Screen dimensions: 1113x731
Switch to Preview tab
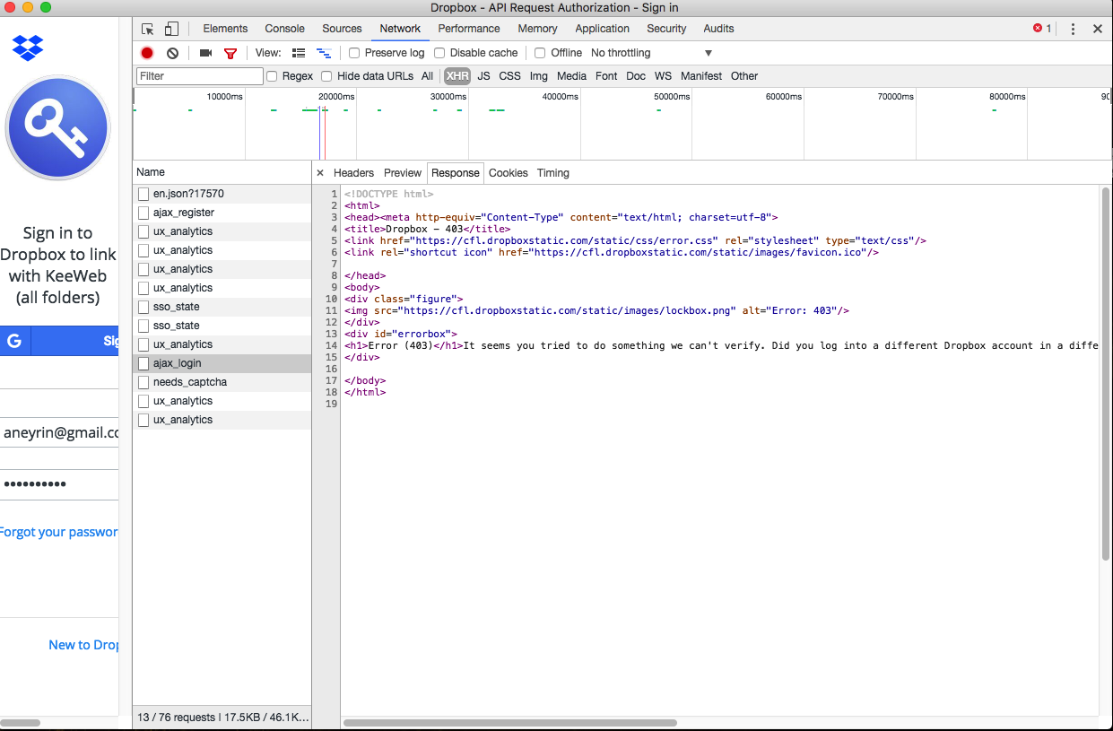point(403,173)
